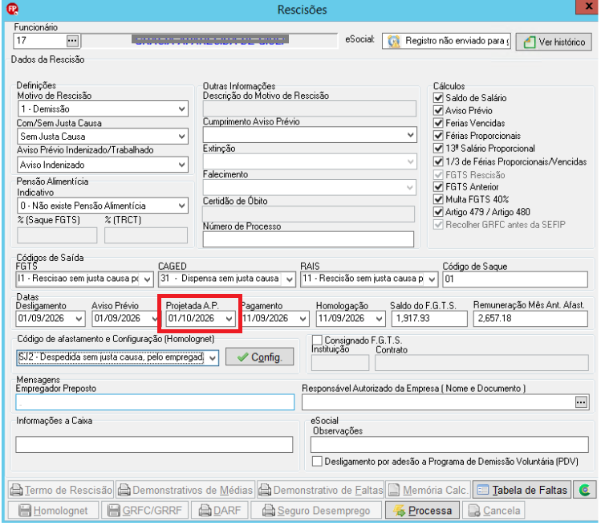This screenshot has height=526, width=601.
Task: Click the green circular icon after Tabela de Faltas
Action: (584, 491)
